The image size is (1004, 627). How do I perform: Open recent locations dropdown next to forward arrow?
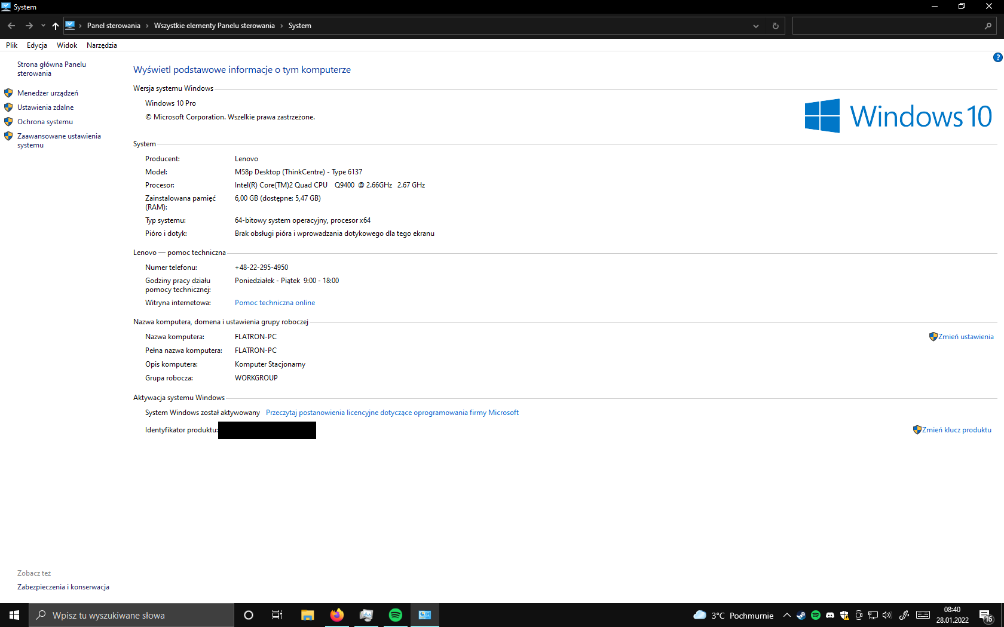(43, 26)
